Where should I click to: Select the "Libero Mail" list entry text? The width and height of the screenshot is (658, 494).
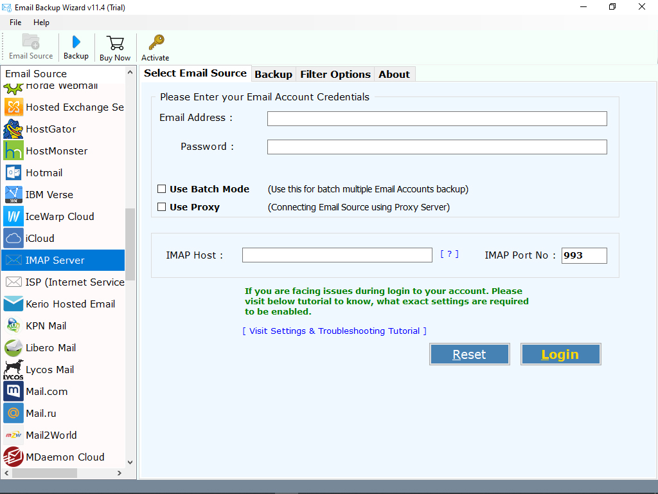(x=51, y=347)
